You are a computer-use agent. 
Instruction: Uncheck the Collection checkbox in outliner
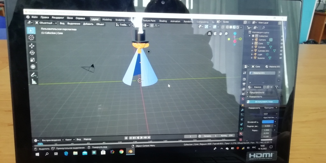(253, 36)
